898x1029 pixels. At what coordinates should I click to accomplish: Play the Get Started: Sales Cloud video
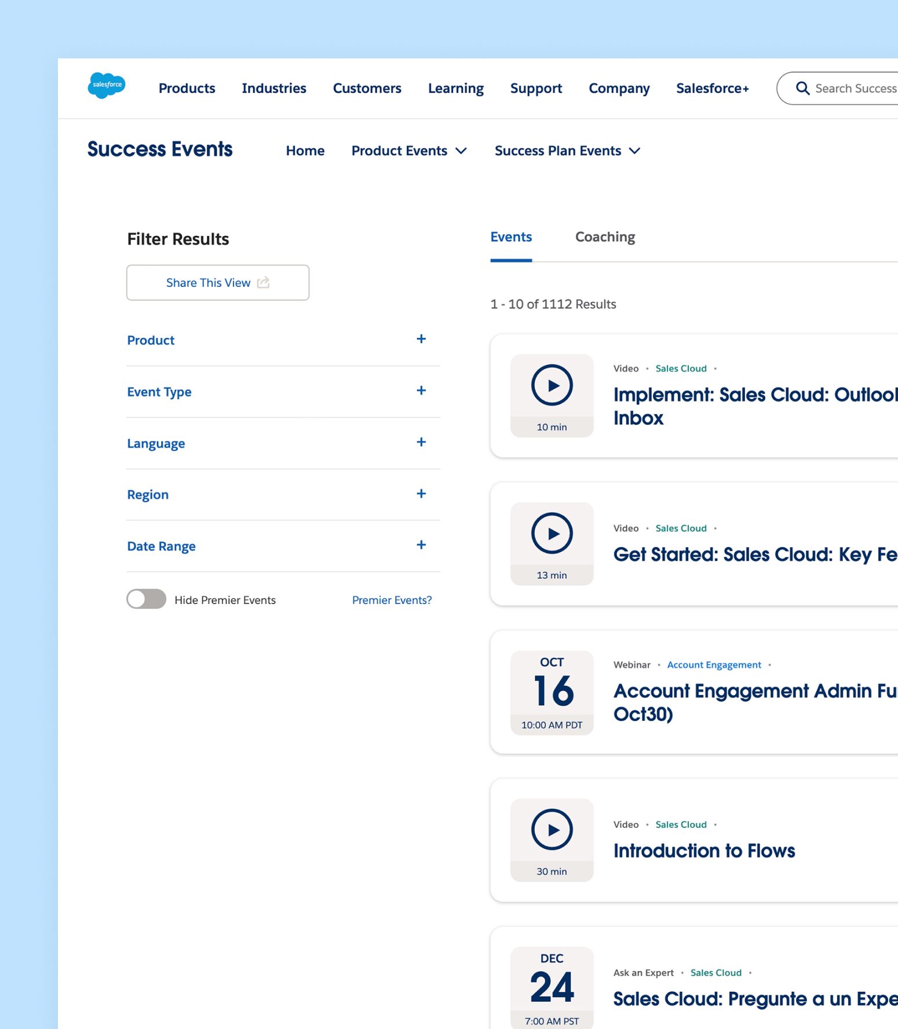552,534
